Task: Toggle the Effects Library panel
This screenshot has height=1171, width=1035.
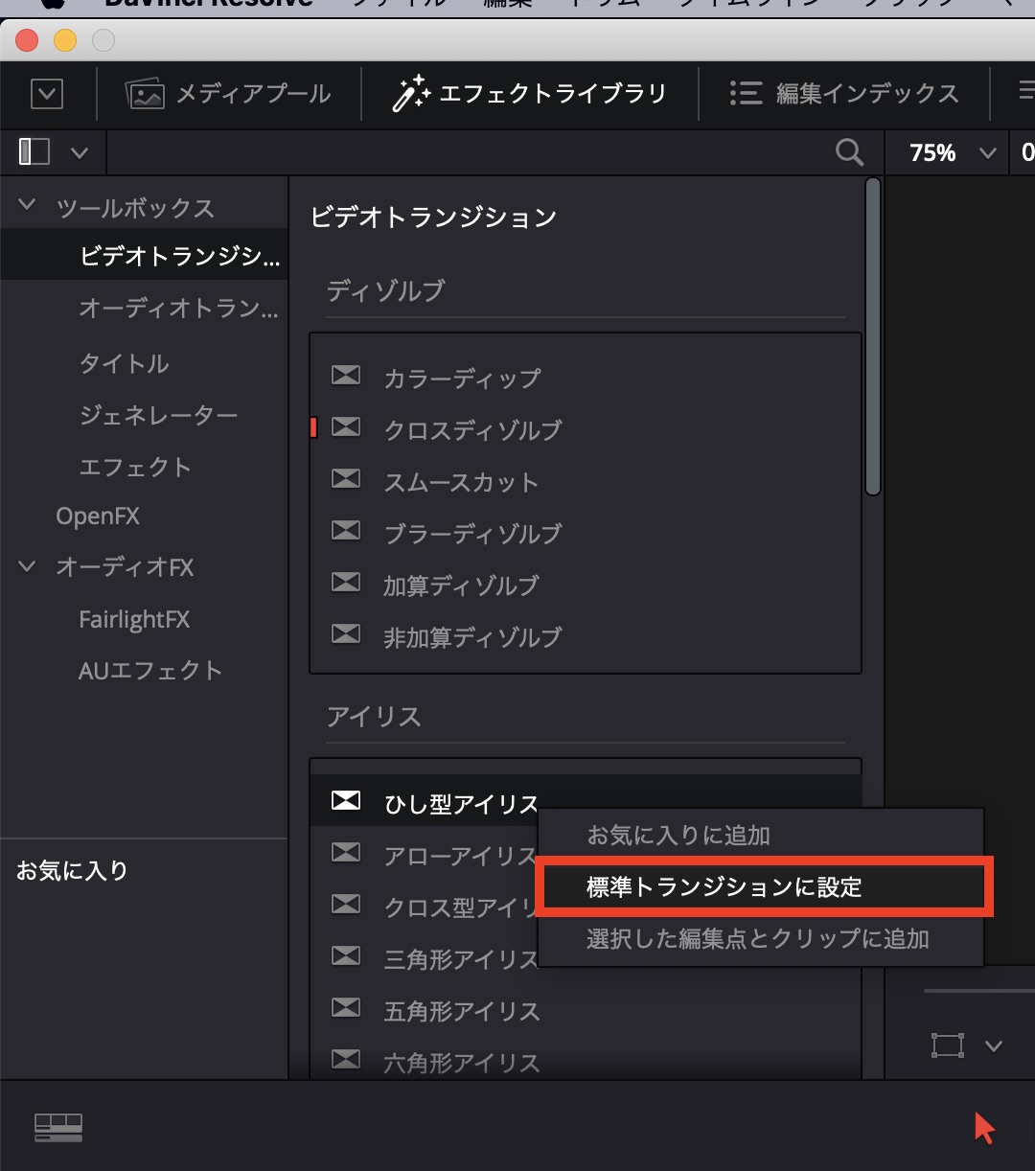Action: pyautogui.click(x=530, y=93)
